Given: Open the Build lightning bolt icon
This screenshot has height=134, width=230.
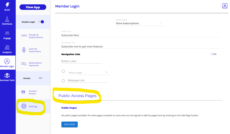Looking at the screenshot, I should click(7, 5).
